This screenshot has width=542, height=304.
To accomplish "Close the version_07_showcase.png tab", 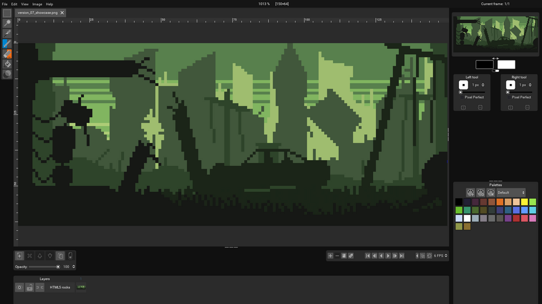I will [x=62, y=13].
